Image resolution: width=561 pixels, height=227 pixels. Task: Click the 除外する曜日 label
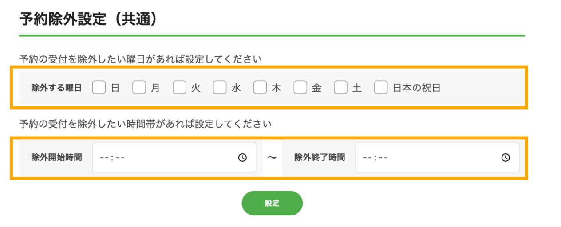click(57, 88)
